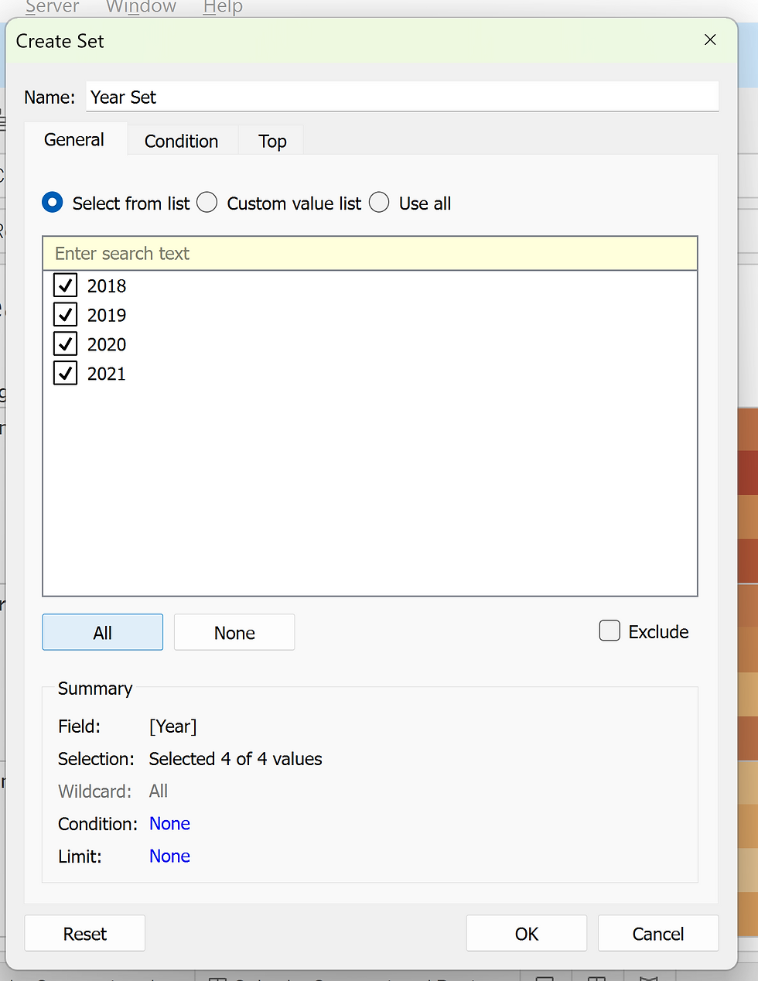Open the Server menu behind the dialog

(53, 7)
